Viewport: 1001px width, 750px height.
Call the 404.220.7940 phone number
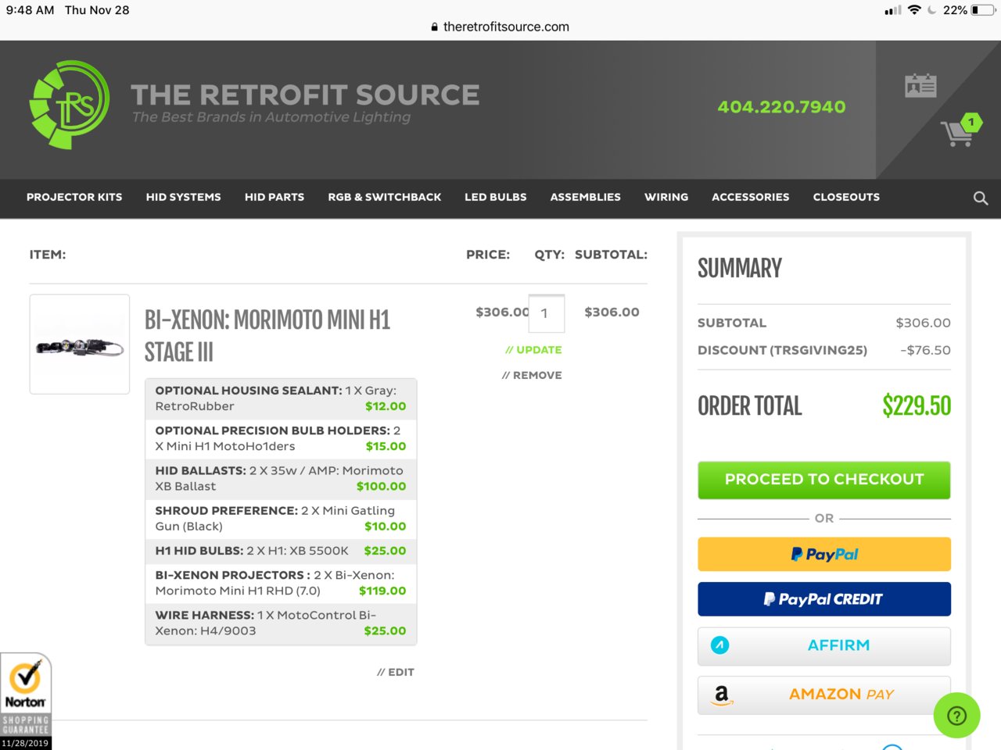pos(781,107)
